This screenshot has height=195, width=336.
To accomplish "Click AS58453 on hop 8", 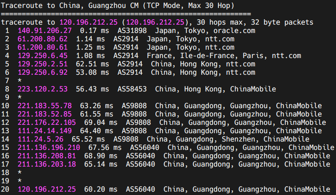I will 132,89.
